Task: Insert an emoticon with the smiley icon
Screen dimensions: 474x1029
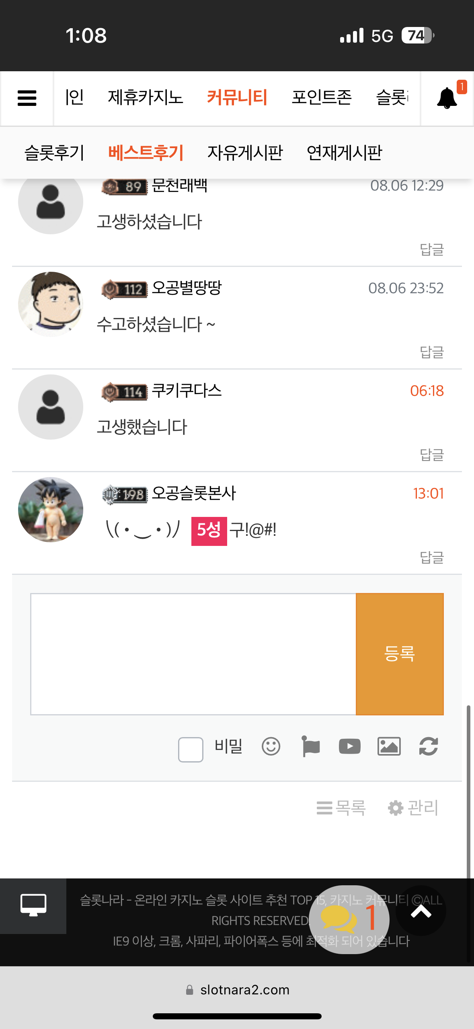Action: 271,746
